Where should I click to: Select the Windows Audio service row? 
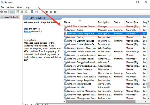tap(105, 30)
